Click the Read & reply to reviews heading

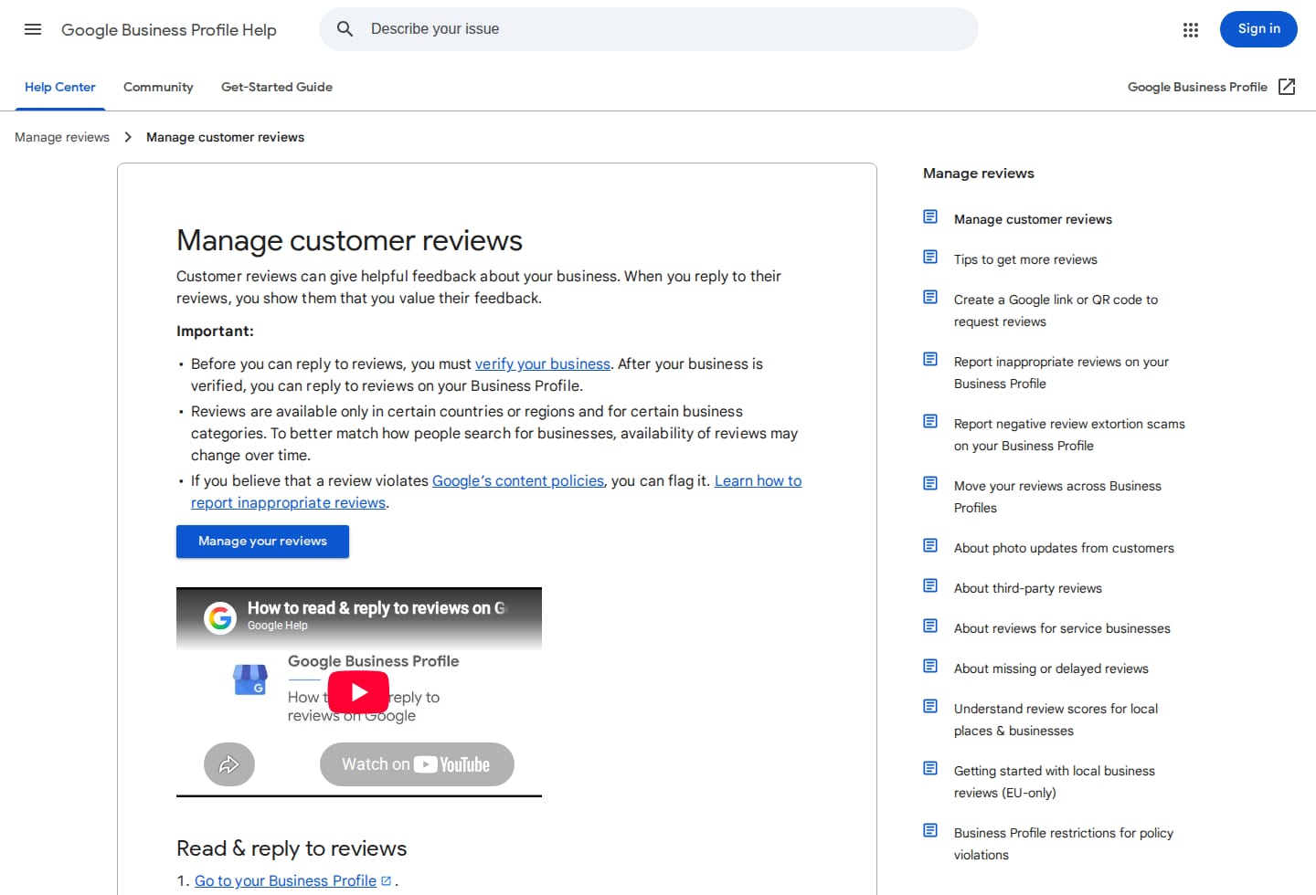(292, 848)
